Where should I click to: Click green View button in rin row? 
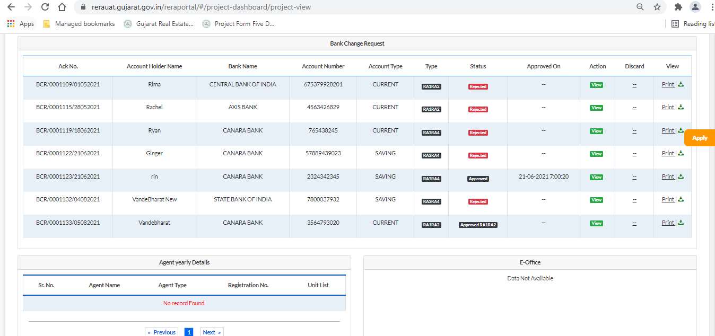tap(597, 177)
